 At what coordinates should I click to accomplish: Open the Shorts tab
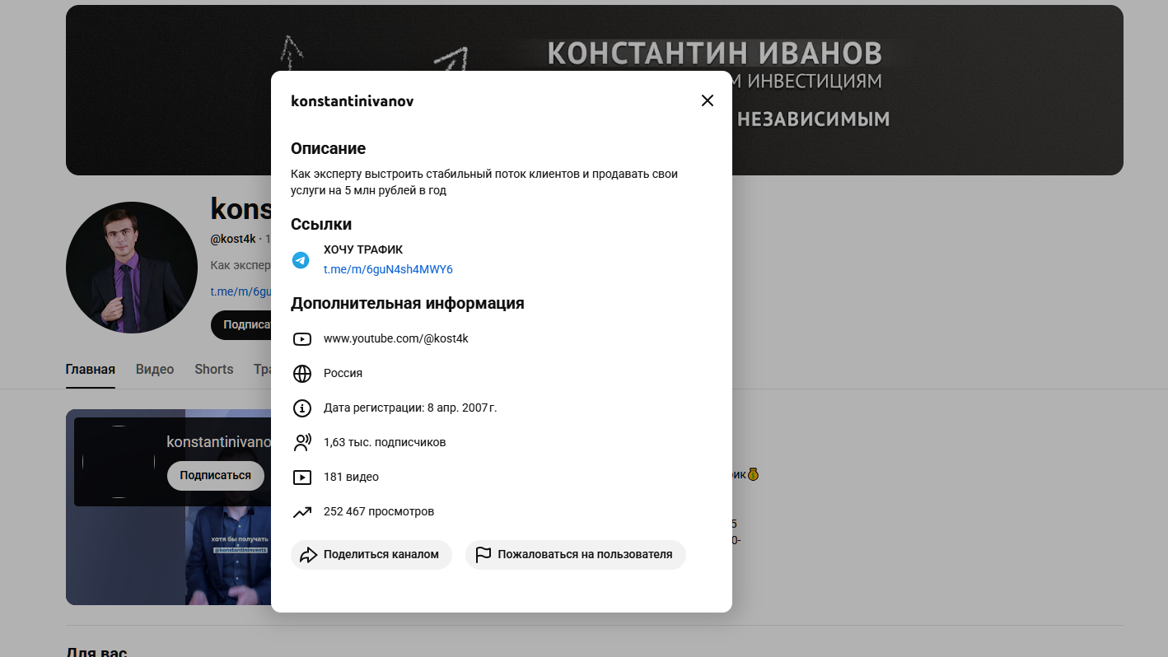click(214, 370)
